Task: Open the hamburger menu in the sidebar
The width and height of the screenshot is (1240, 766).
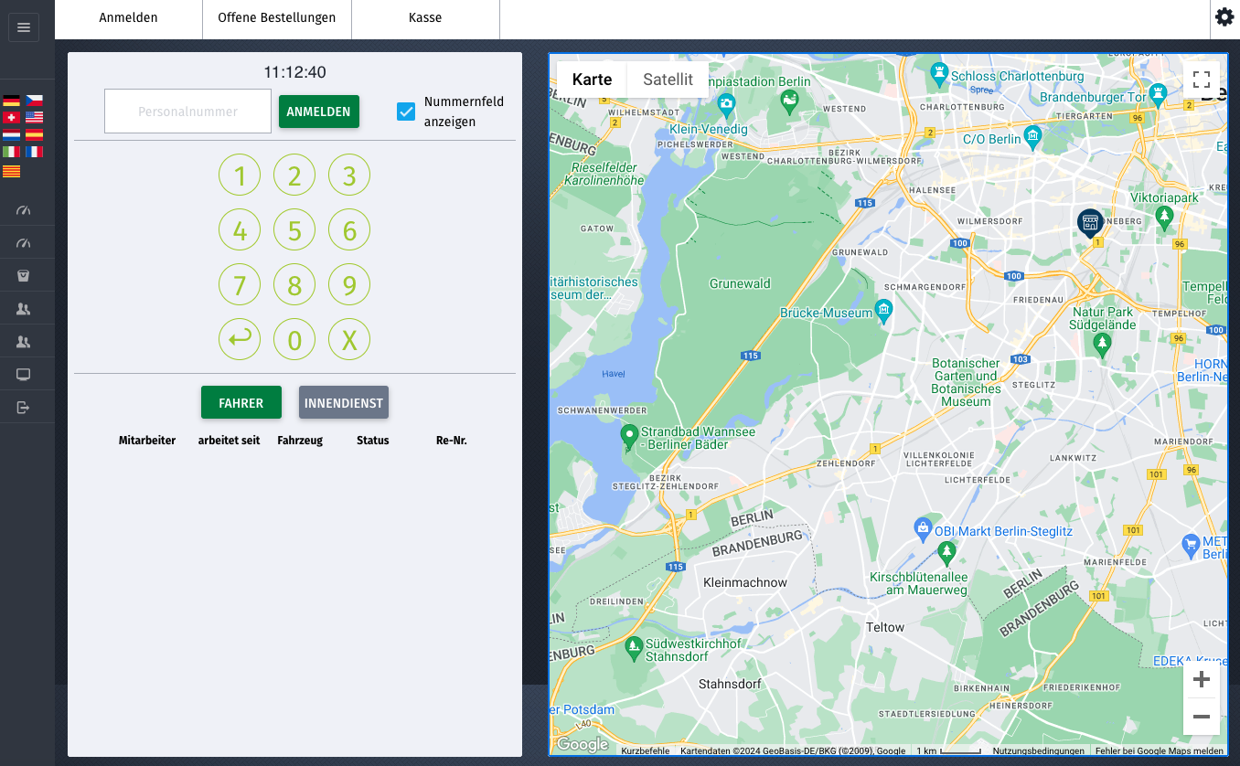Action: click(24, 27)
